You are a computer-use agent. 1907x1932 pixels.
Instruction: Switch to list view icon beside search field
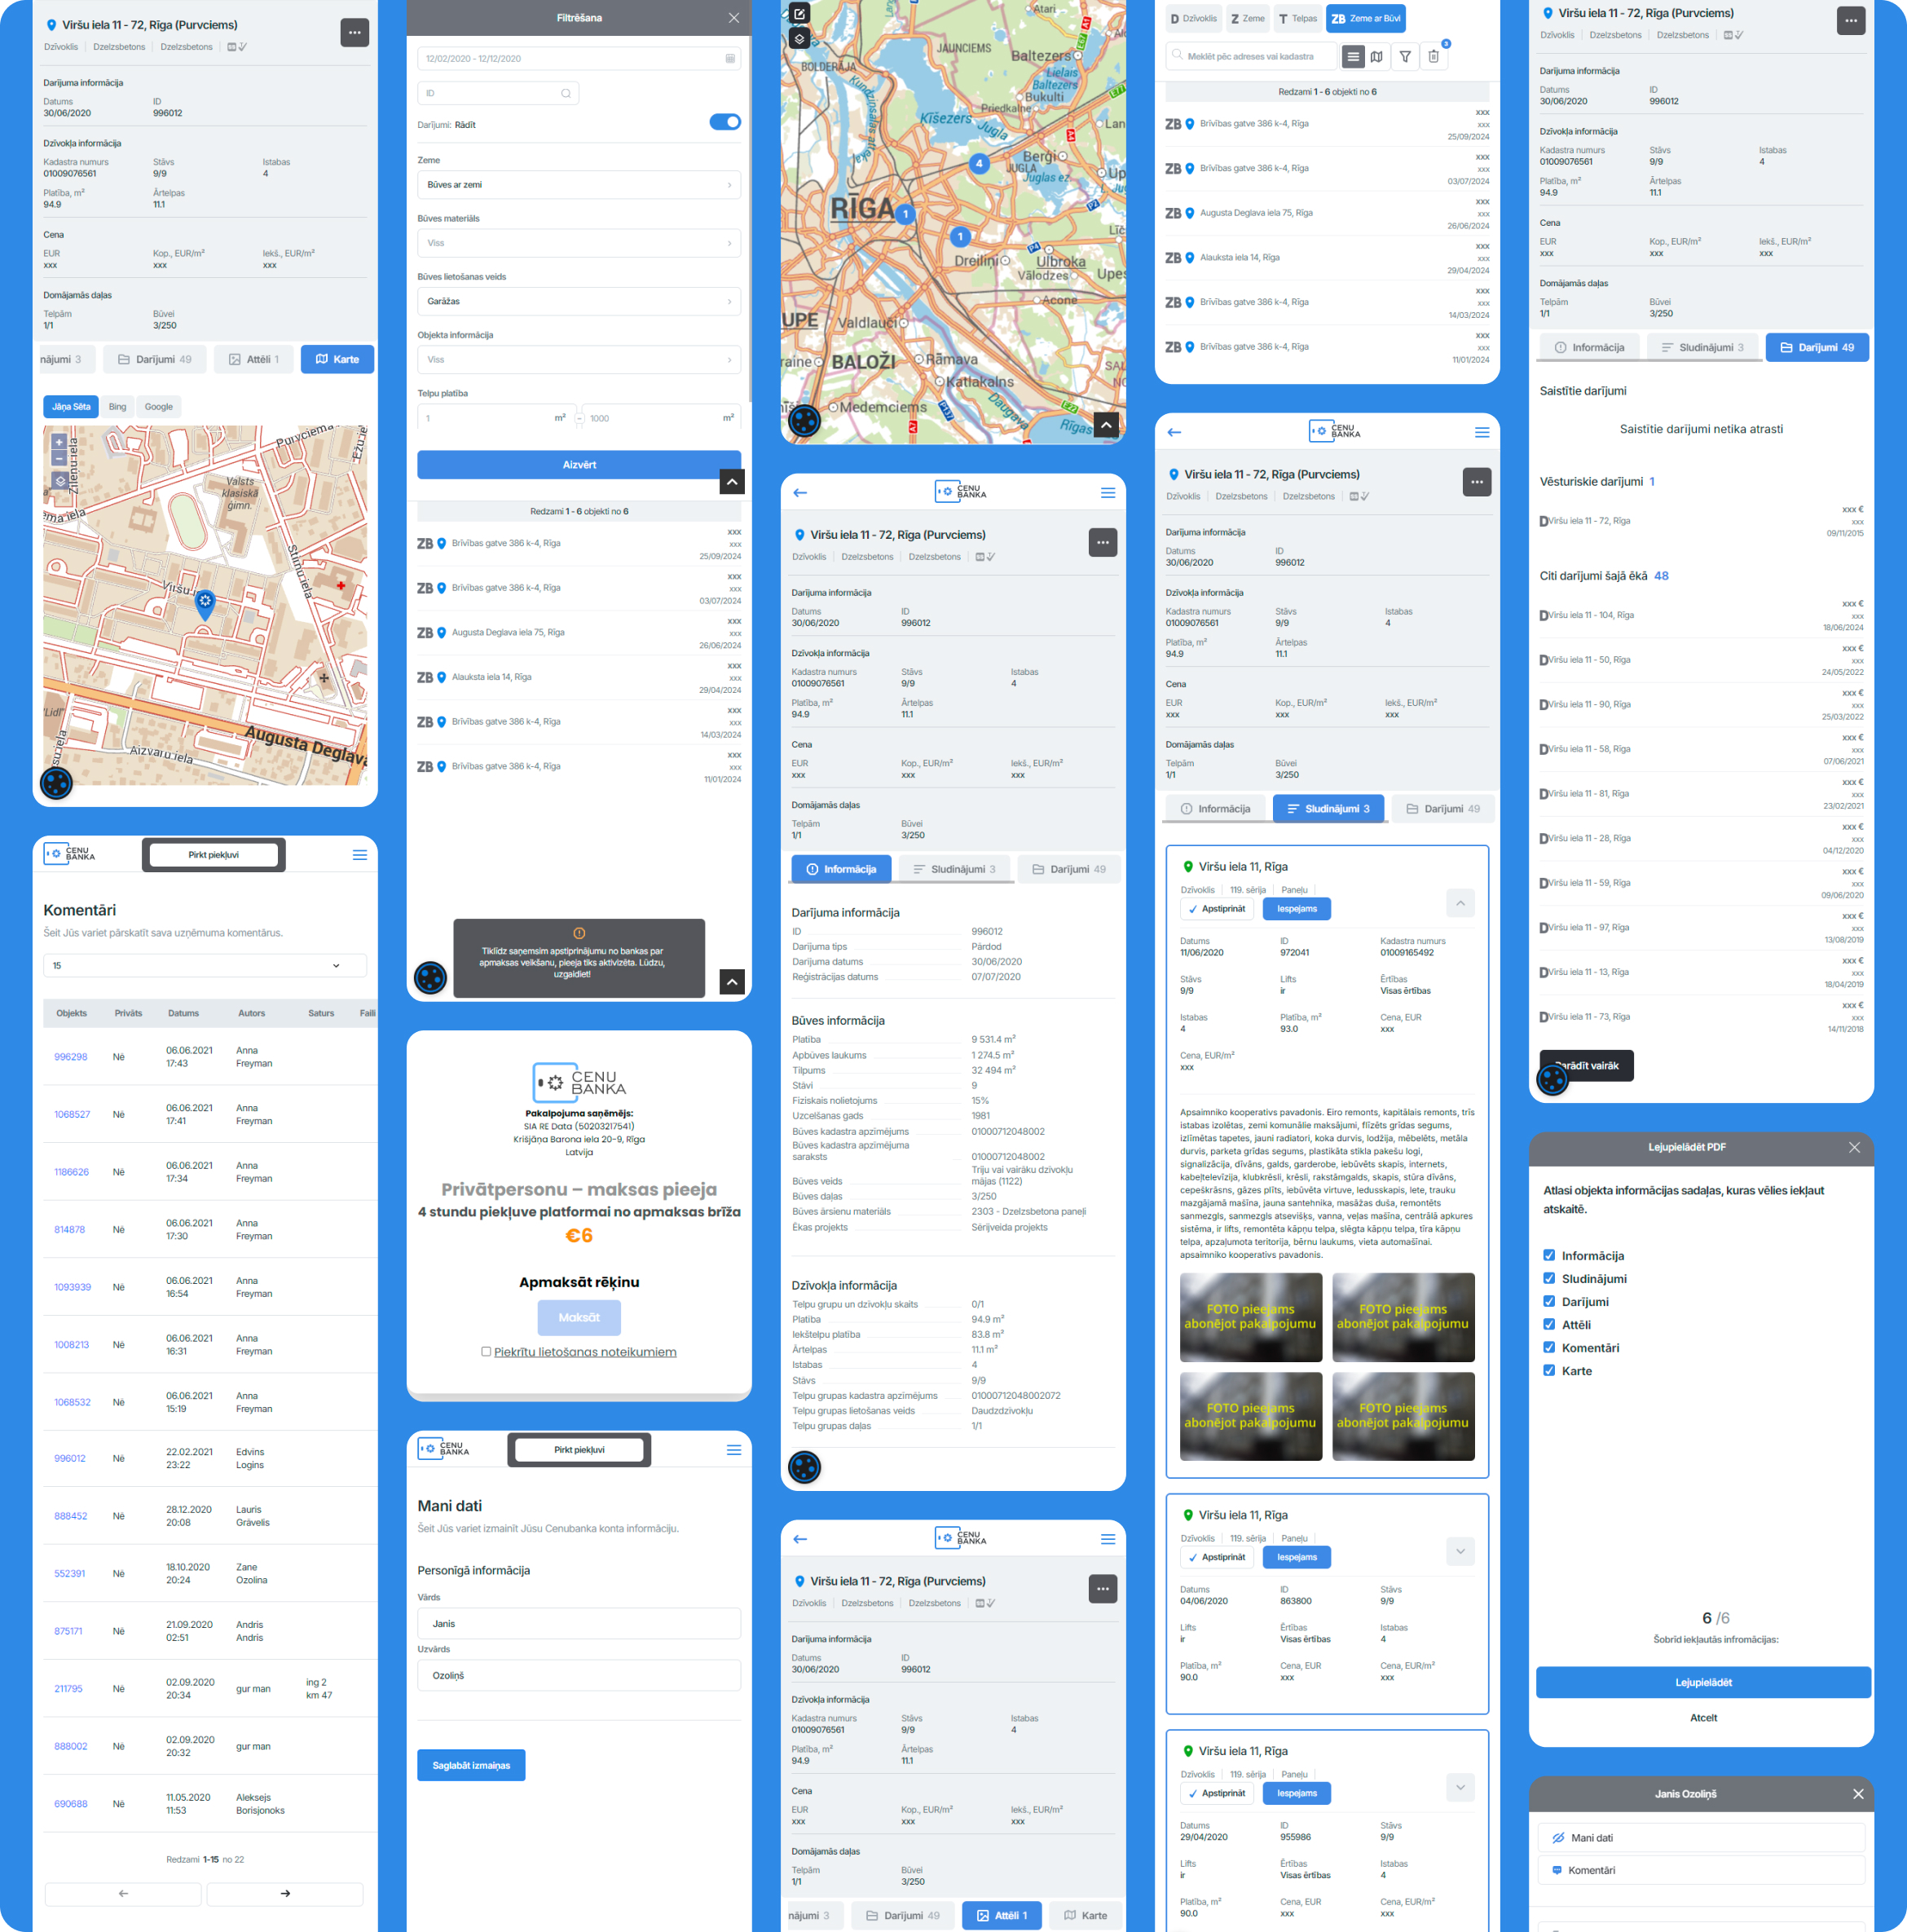point(1354,57)
